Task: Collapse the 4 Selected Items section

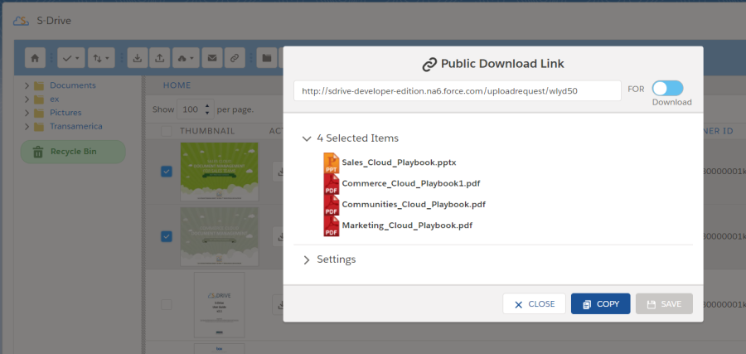Action: [307, 138]
